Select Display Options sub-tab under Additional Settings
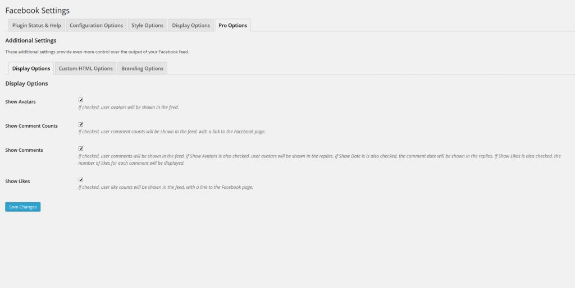 click(31, 68)
